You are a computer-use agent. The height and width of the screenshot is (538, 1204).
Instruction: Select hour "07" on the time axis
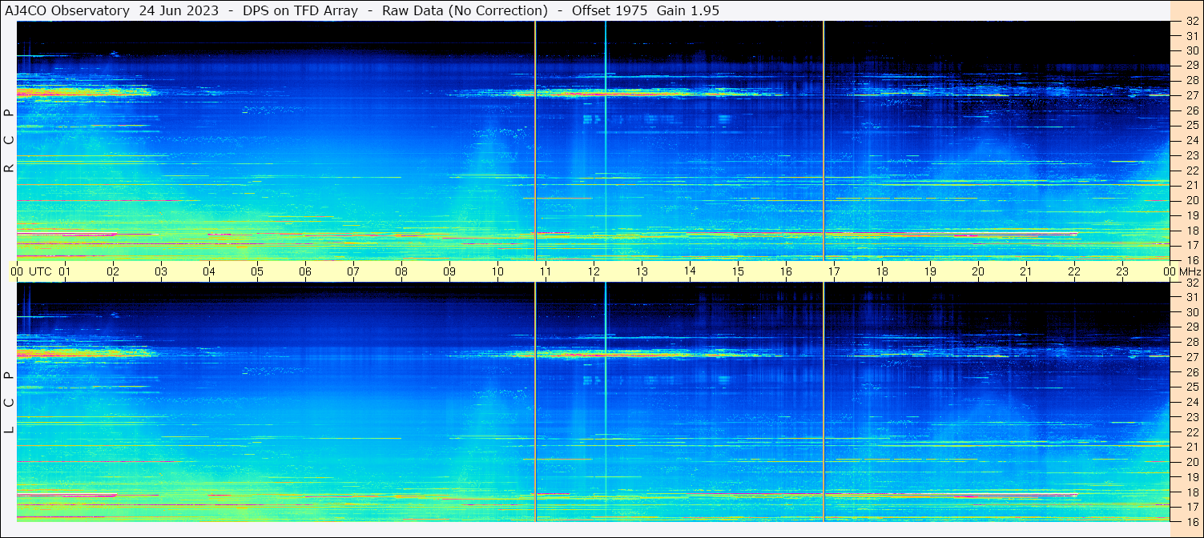(x=353, y=271)
